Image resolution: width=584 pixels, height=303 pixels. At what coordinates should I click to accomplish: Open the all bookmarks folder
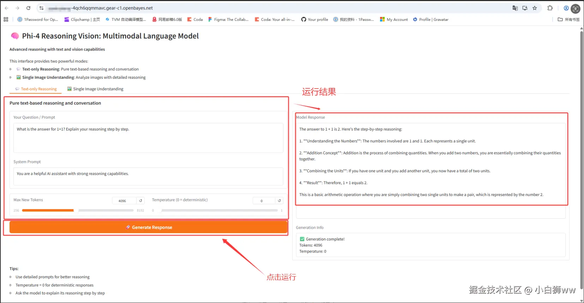click(x=568, y=19)
